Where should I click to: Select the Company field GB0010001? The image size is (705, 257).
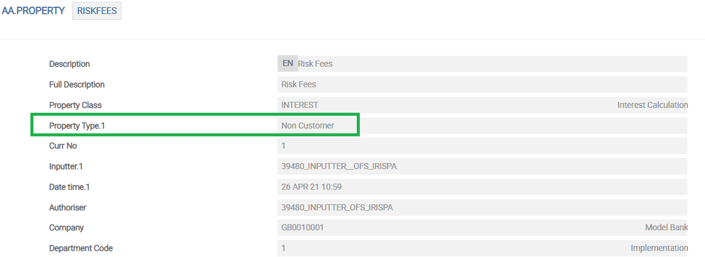click(425, 228)
